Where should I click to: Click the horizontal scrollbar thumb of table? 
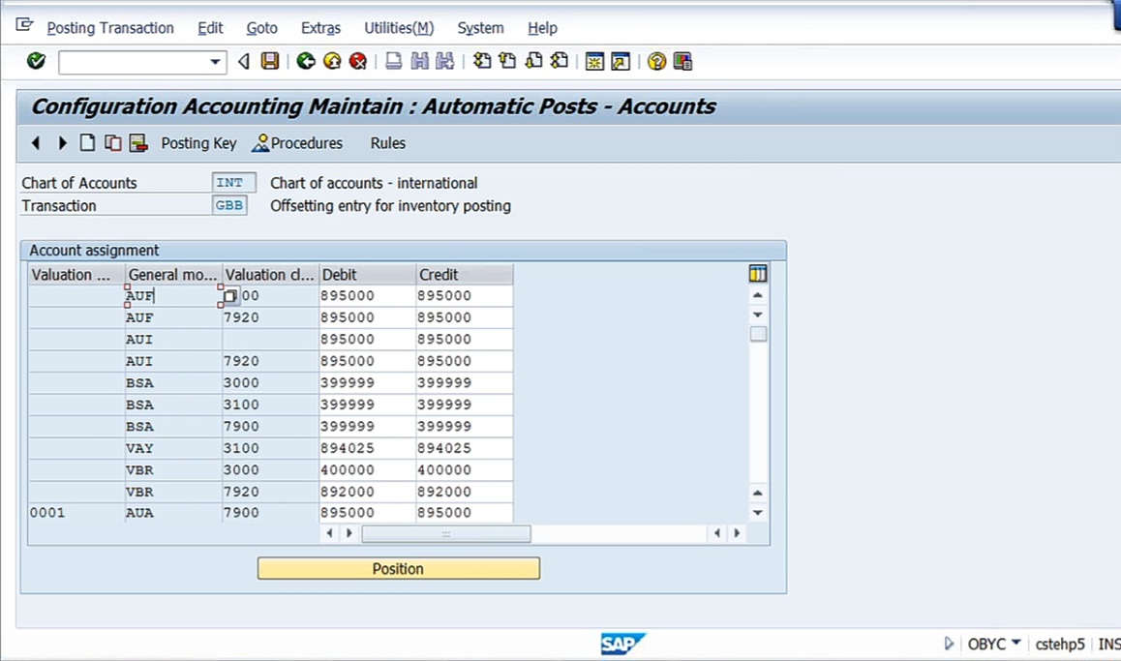coord(446,534)
